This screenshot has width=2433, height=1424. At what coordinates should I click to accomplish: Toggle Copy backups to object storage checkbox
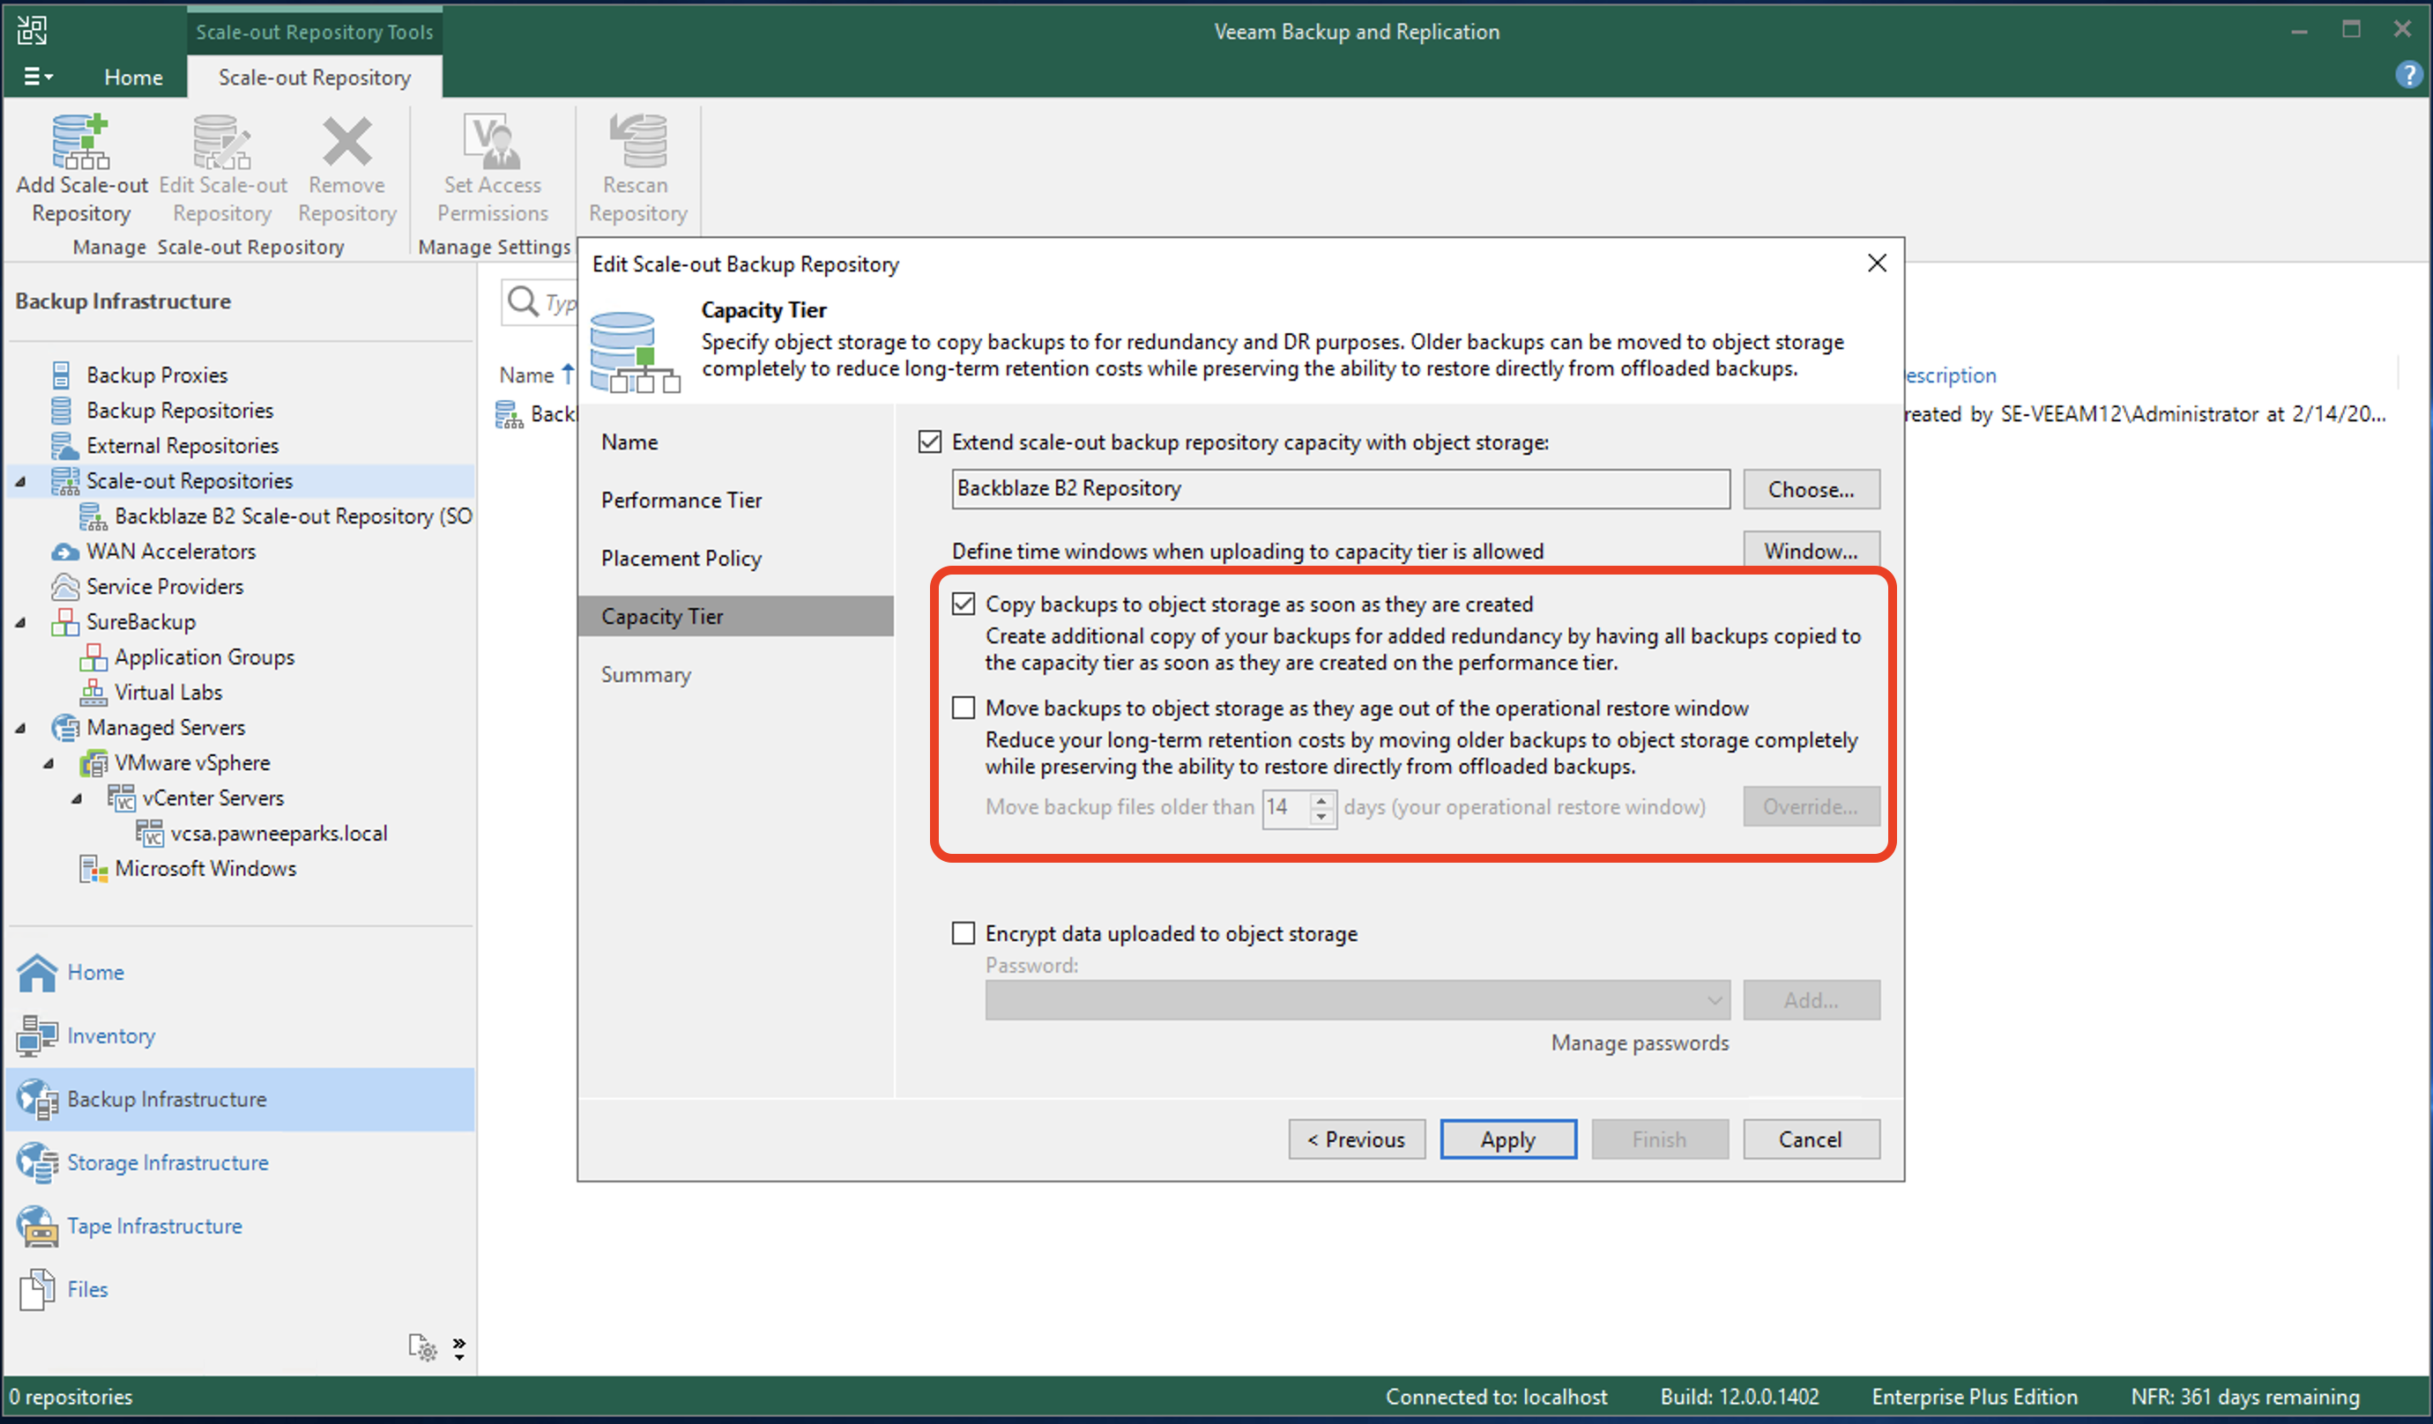pyautogui.click(x=963, y=604)
